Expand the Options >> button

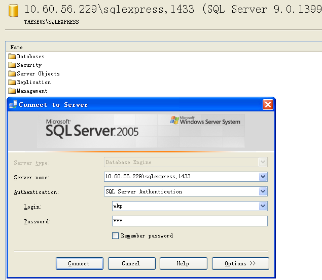[240, 264]
